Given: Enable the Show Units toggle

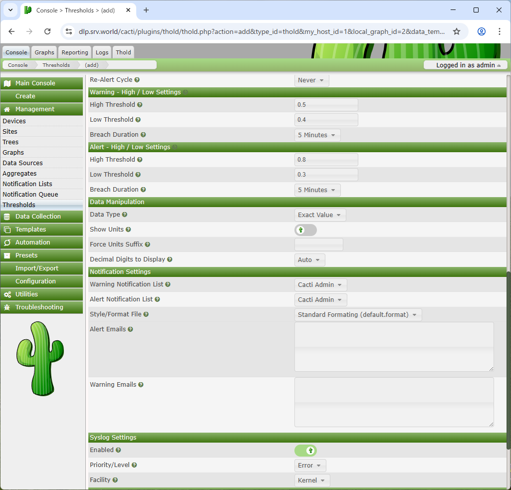Looking at the screenshot, I should click(x=305, y=230).
